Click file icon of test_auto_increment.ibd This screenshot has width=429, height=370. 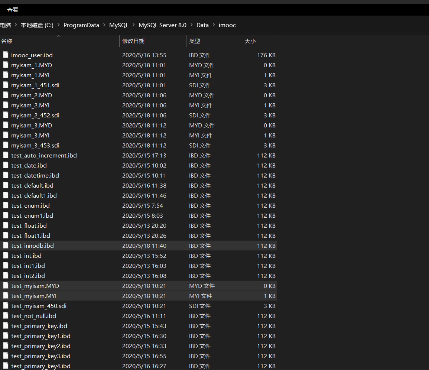[6, 155]
